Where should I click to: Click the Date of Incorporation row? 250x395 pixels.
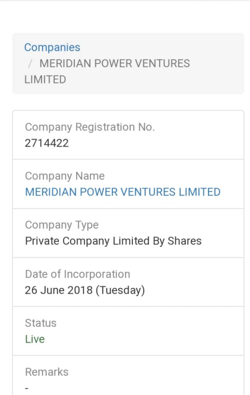click(x=128, y=282)
